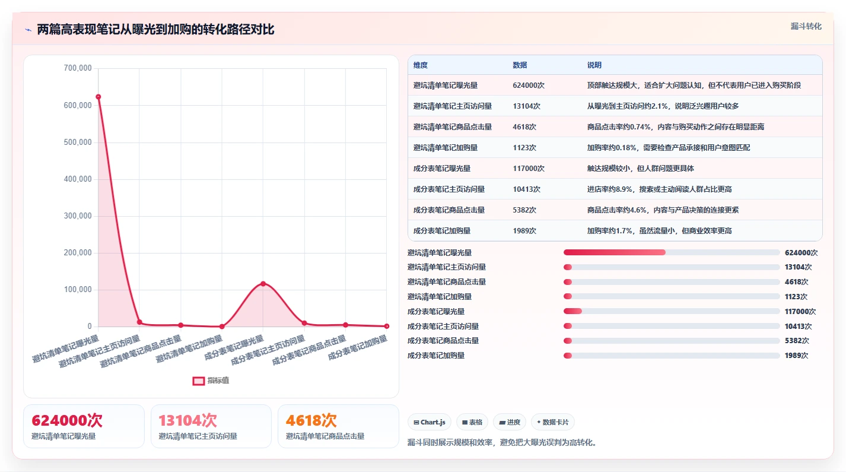
Task: Click the title 两篇高表现笔记从曝光到加购的转化路径对比
Action: [x=155, y=30]
